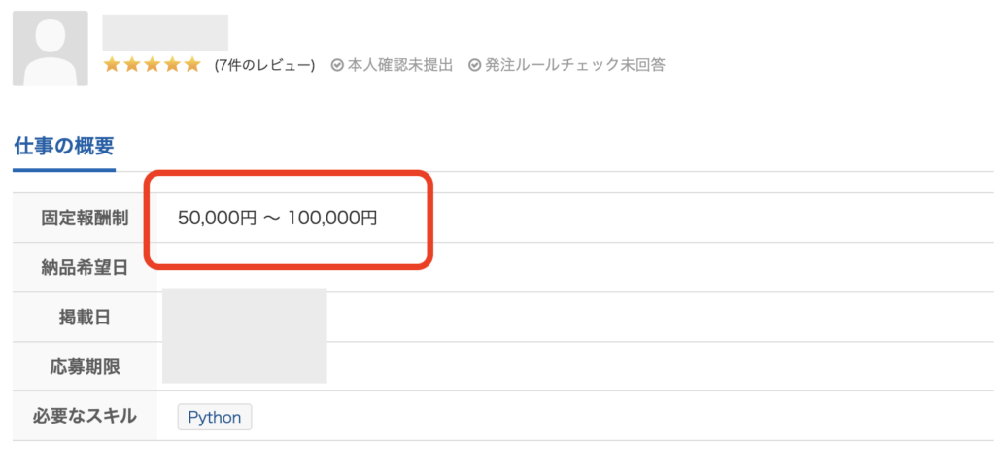This screenshot has width=995, height=475.
Task: Open the 7件のレビュー reviews link
Action: (264, 65)
